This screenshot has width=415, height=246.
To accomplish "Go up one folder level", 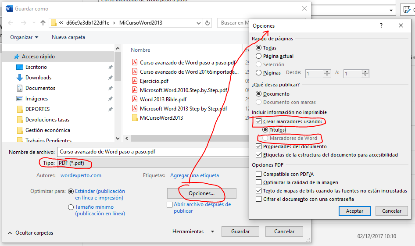I will pos(43,23).
